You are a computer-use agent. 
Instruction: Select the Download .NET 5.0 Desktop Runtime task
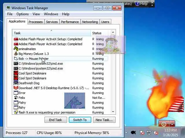pyautogui.click(x=60, y=88)
